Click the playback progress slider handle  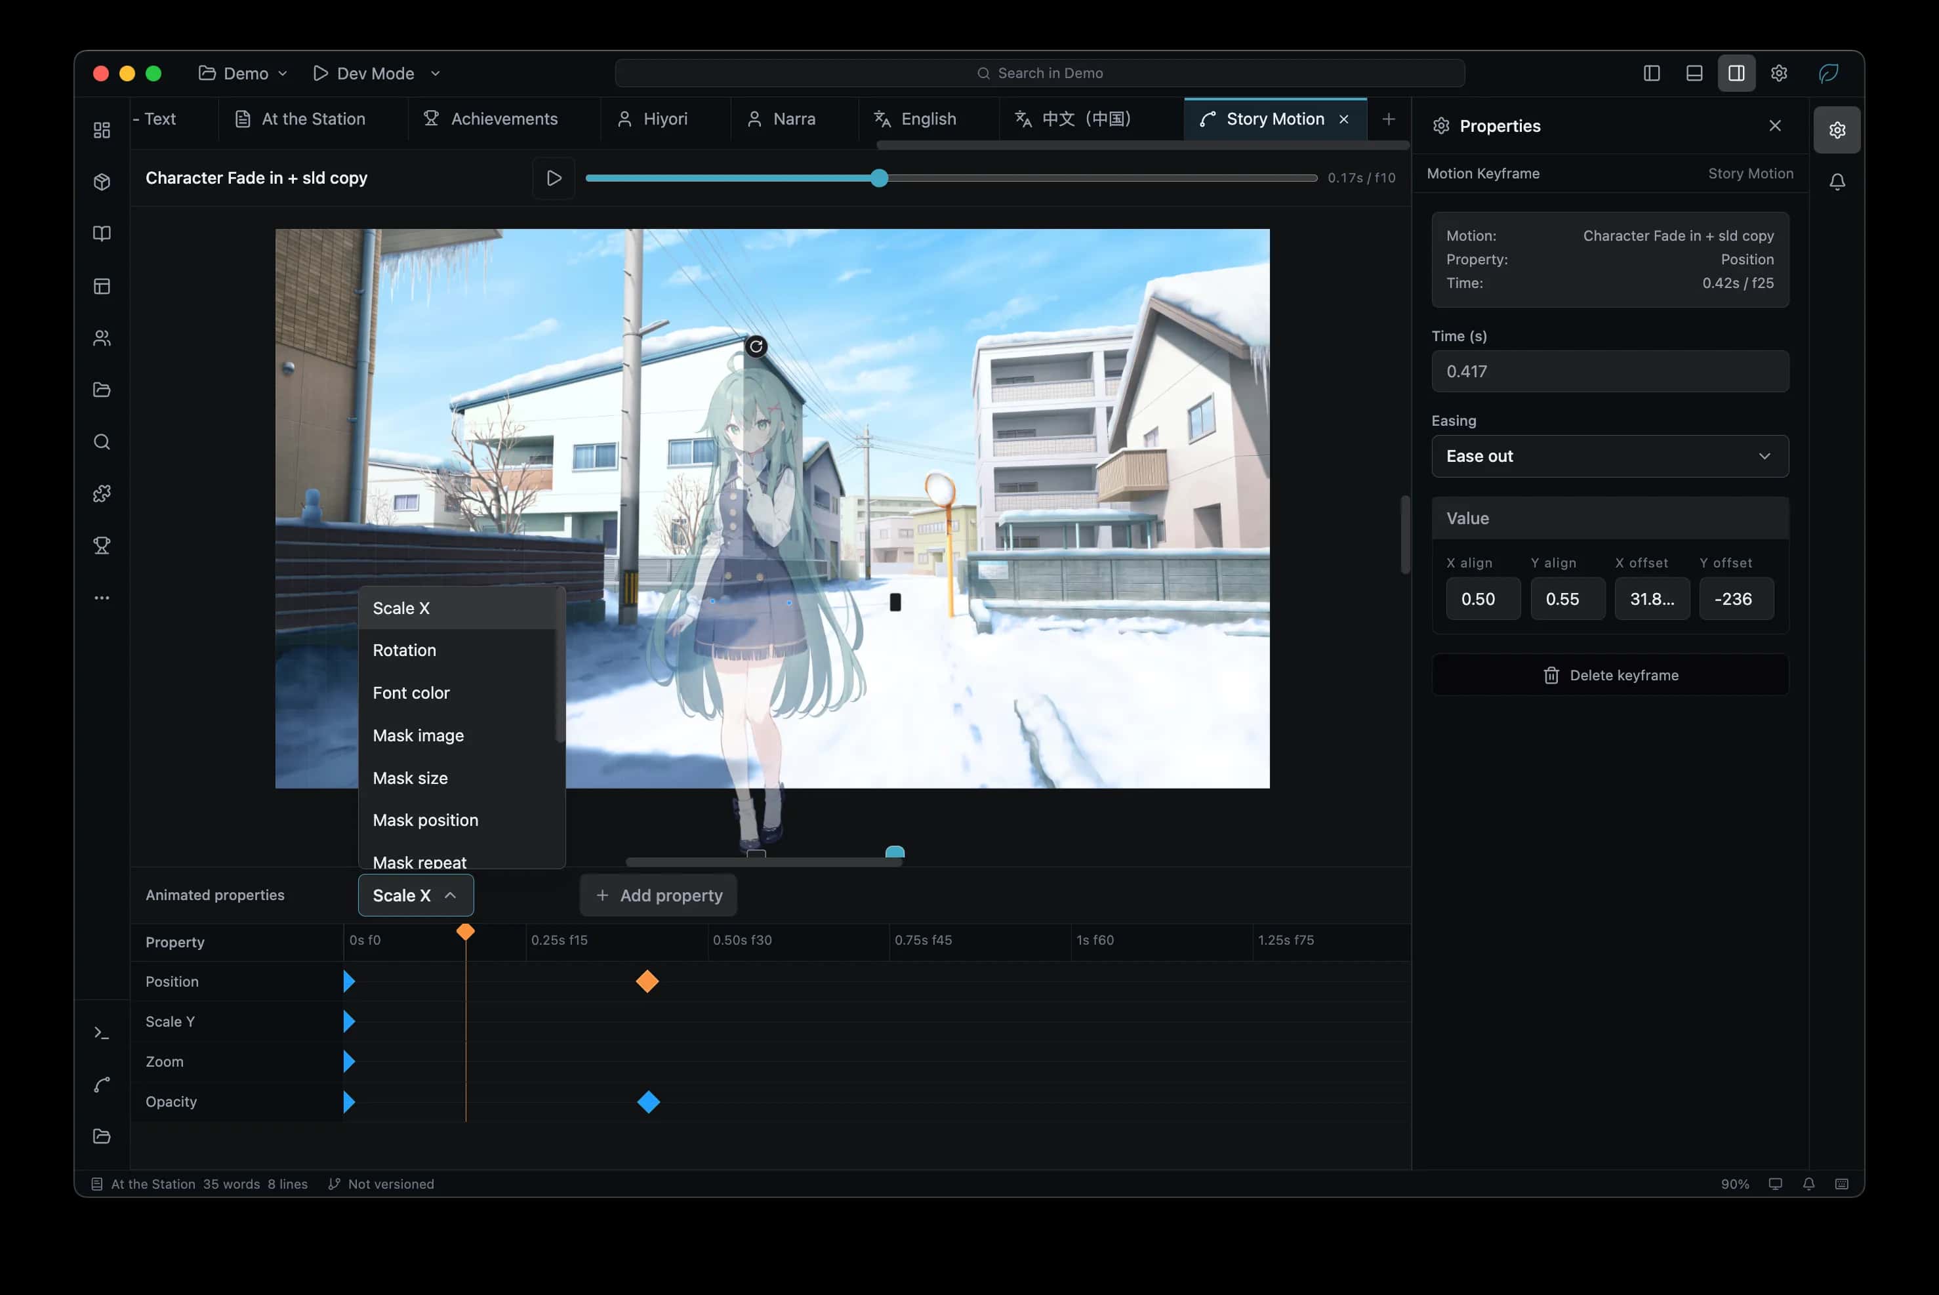pos(879,178)
